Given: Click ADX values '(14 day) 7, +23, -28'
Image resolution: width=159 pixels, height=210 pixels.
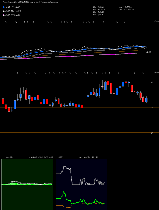Looking at the screenshot, I should tap(88, 157).
